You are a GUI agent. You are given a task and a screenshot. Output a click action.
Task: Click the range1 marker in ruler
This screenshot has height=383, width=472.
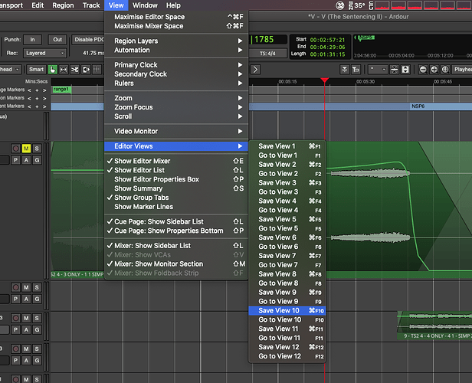[61, 90]
